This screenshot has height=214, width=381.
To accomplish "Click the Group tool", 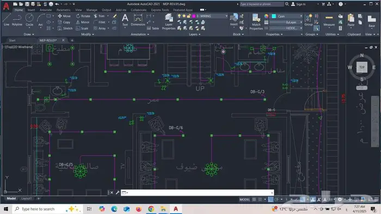I will click(309, 20).
